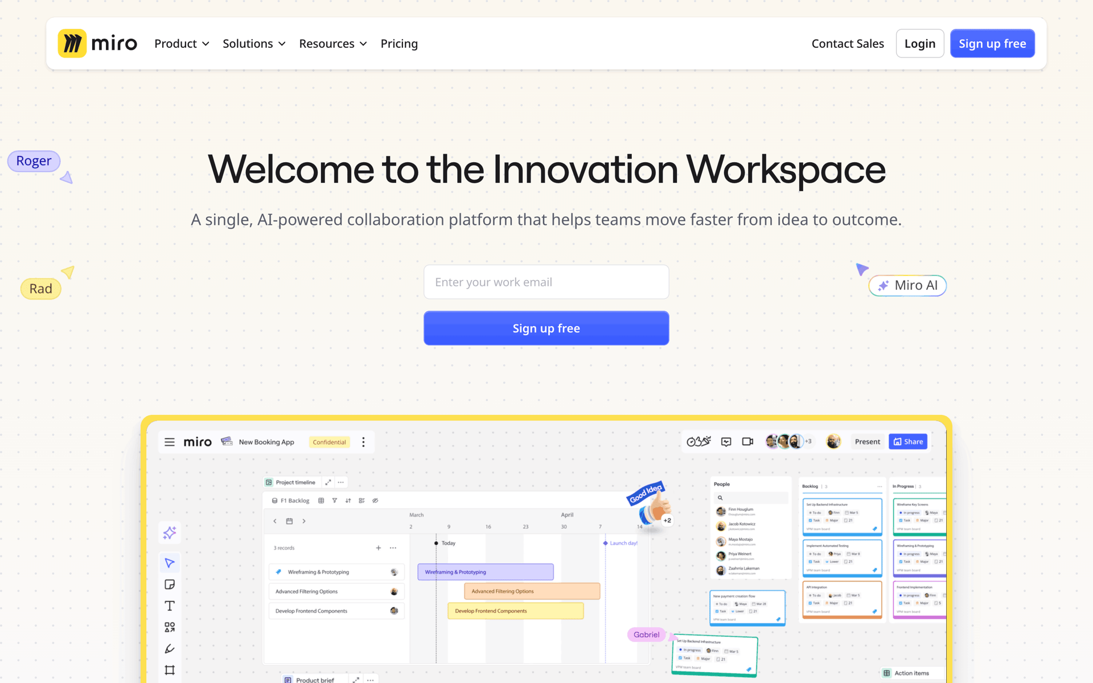
Task: Click the New Booking App board icon
Action: tap(227, 441)
